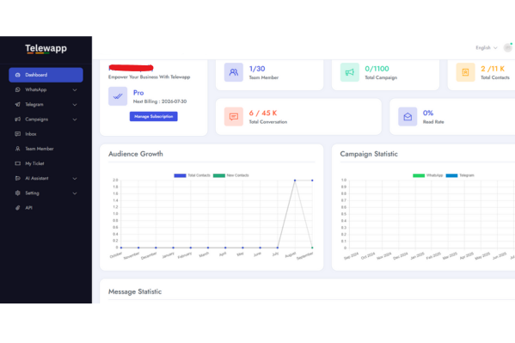Click the Total Campaign megaphone icon

(x=349, y=72)
